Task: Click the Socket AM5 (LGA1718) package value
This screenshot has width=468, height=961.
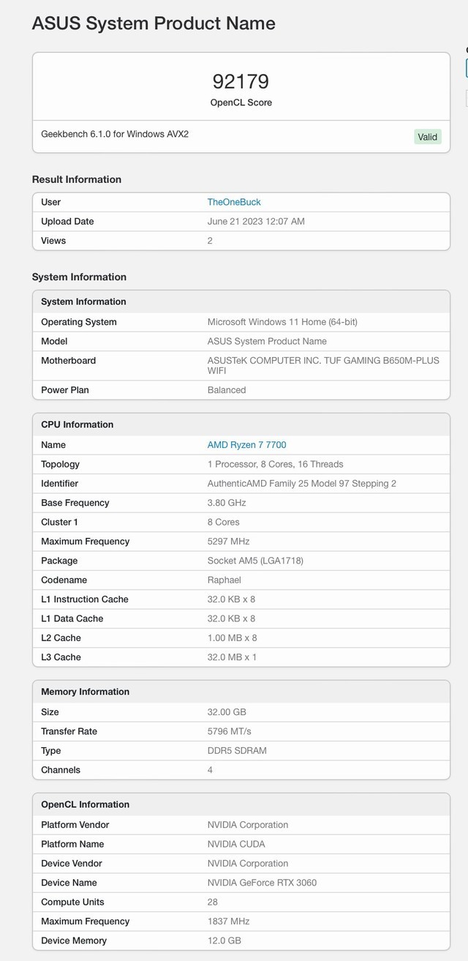Action: point(255,561)
